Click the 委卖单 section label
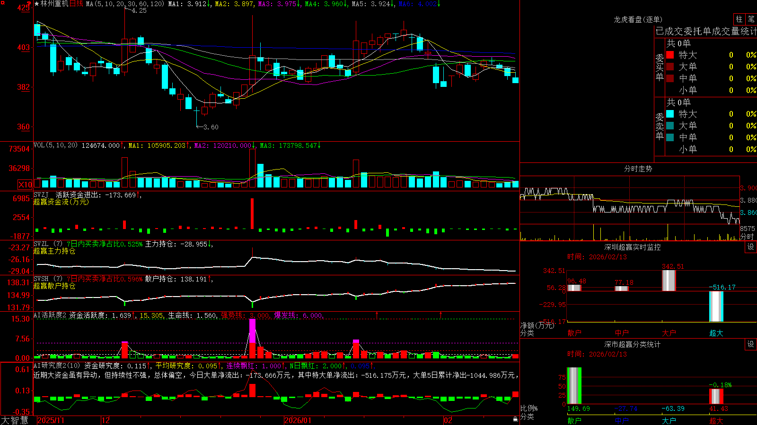This screenshot has width=757, height=425. click(660, 126)
